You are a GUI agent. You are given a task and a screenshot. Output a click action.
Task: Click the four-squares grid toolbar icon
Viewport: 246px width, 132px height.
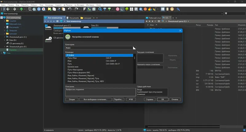[132, 9]
